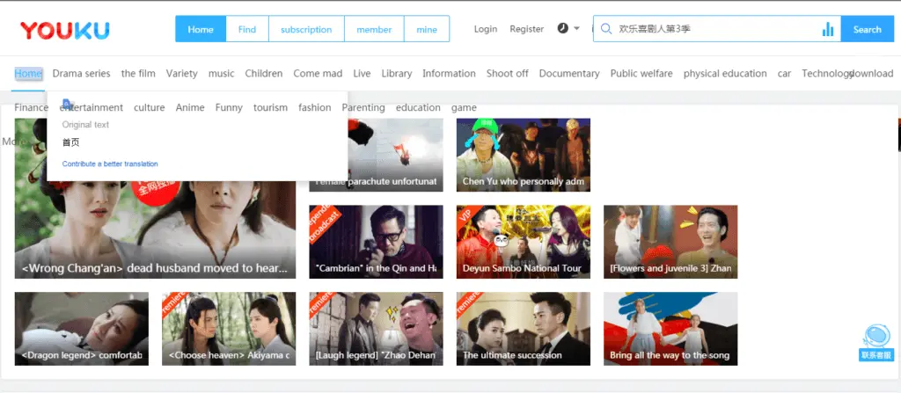Screen dimensions: 901x393
Task: Click the Google Translate icon in popup
Action: pyautogui.click(x=67, y=104)
